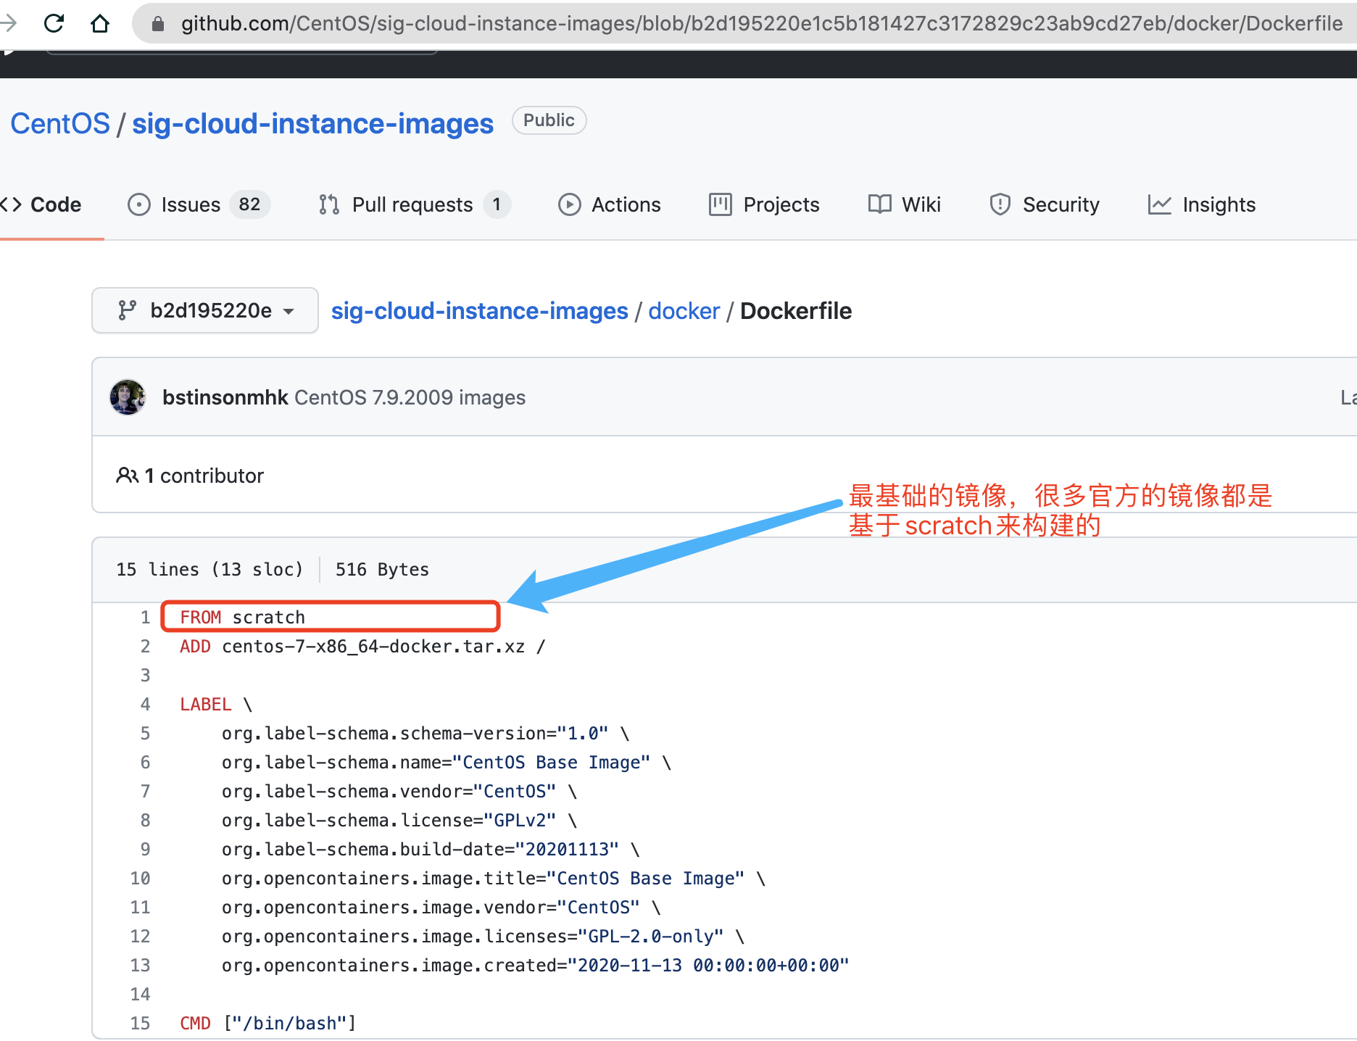Open the Actions tab
Screen dimensions: 1357x1041
point(609,204)
